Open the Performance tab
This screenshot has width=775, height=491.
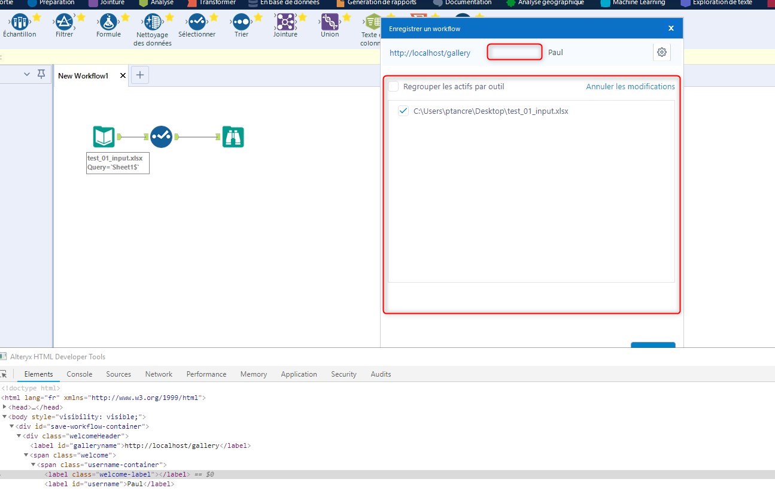pyautogui.click(x=206, y=374)
